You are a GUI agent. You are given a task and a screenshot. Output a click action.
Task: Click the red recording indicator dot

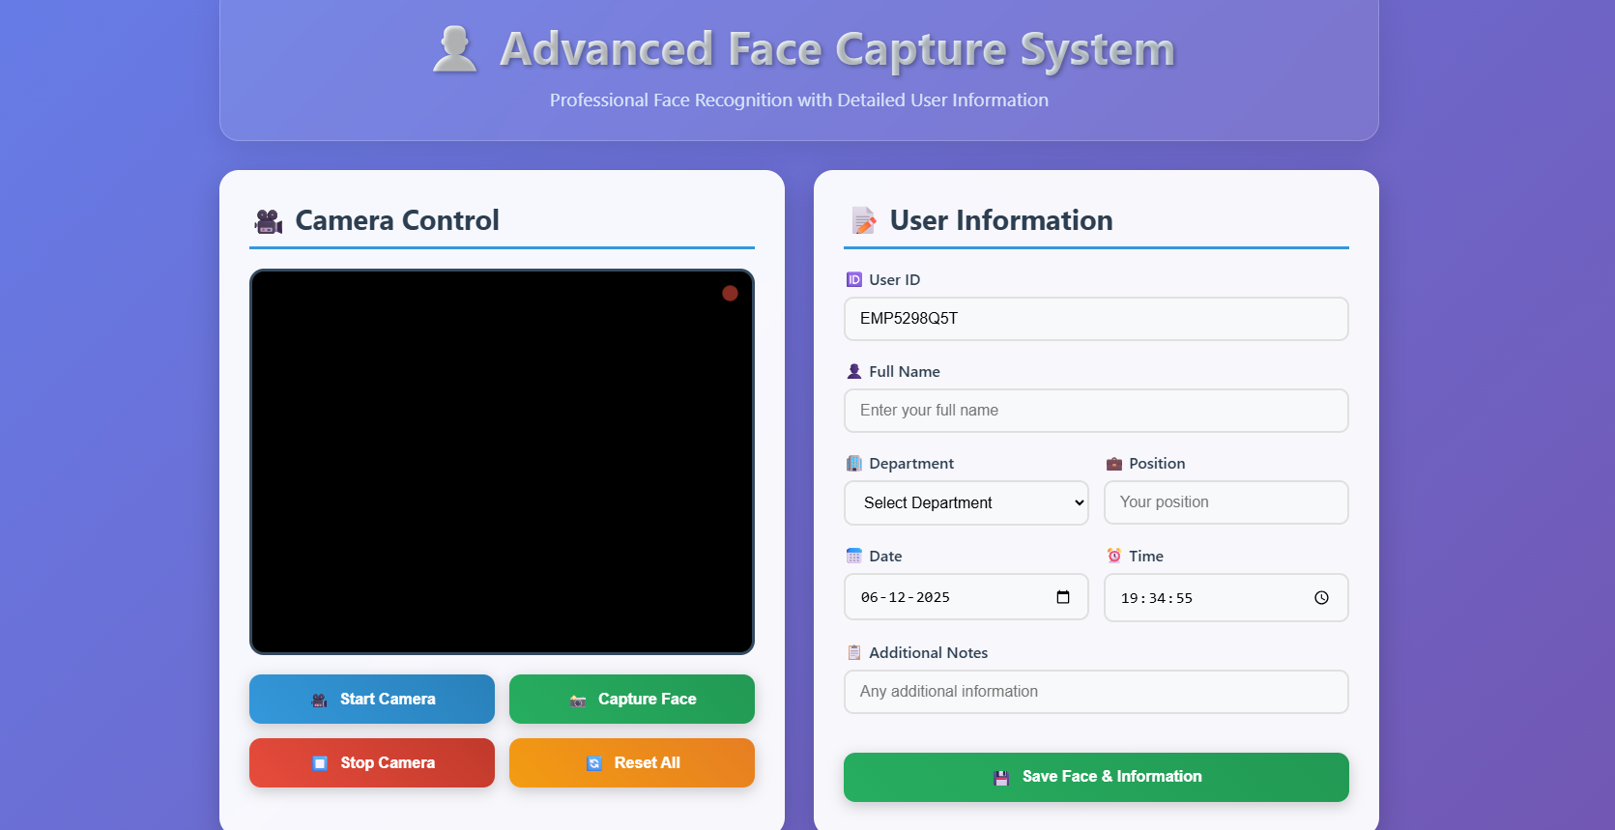click(730, 293)
